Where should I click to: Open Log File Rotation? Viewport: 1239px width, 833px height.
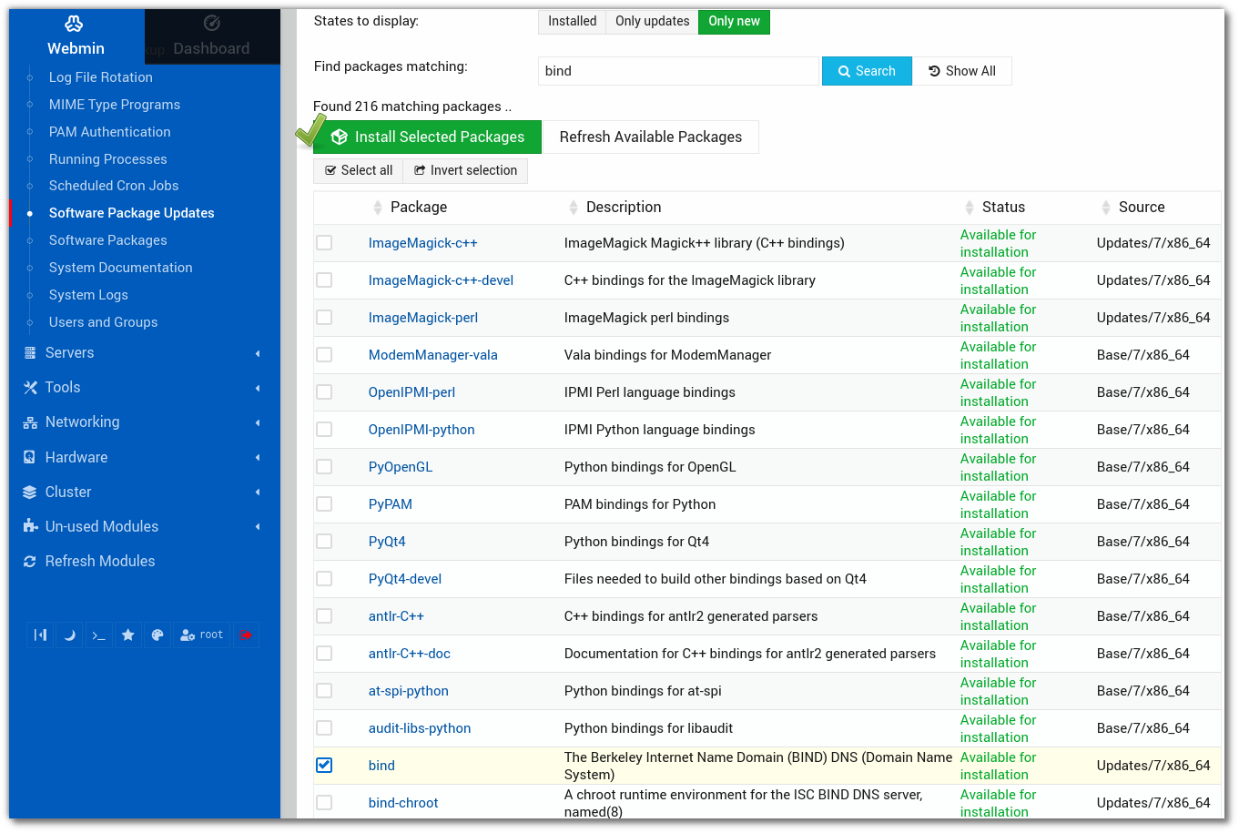coord(100,77)
